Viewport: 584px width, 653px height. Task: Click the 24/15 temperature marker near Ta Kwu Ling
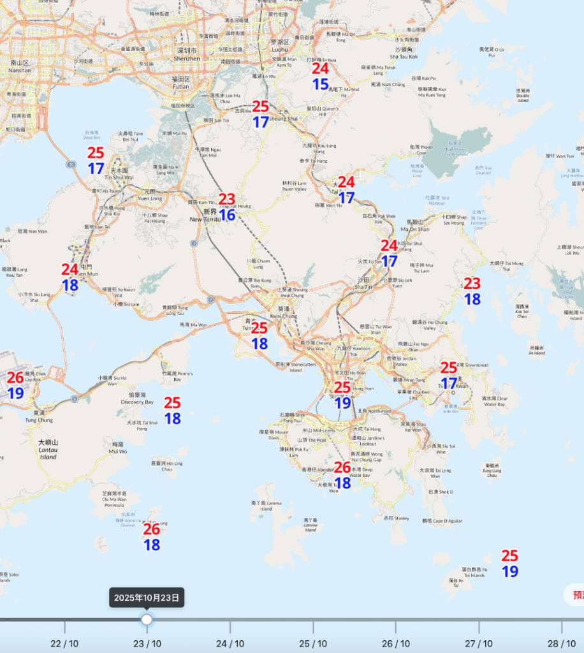[x=320, y=77]
